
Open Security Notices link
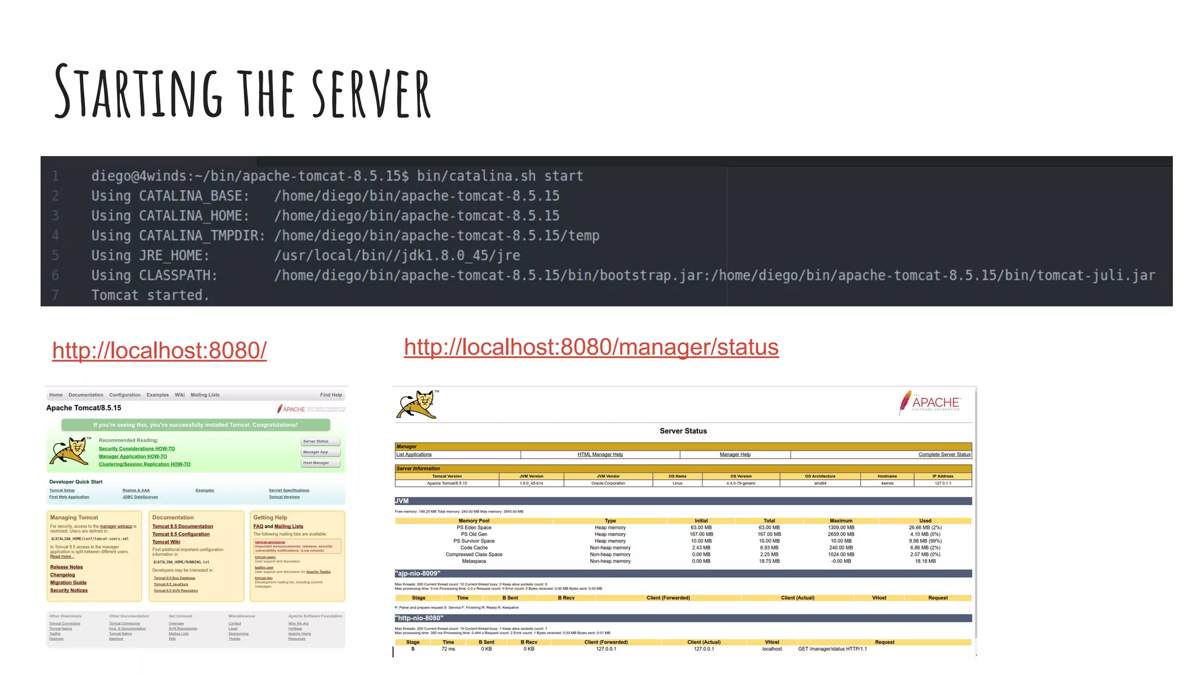tap(68, 590)
